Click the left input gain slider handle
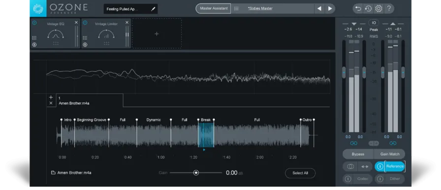 tap(344, 72)
